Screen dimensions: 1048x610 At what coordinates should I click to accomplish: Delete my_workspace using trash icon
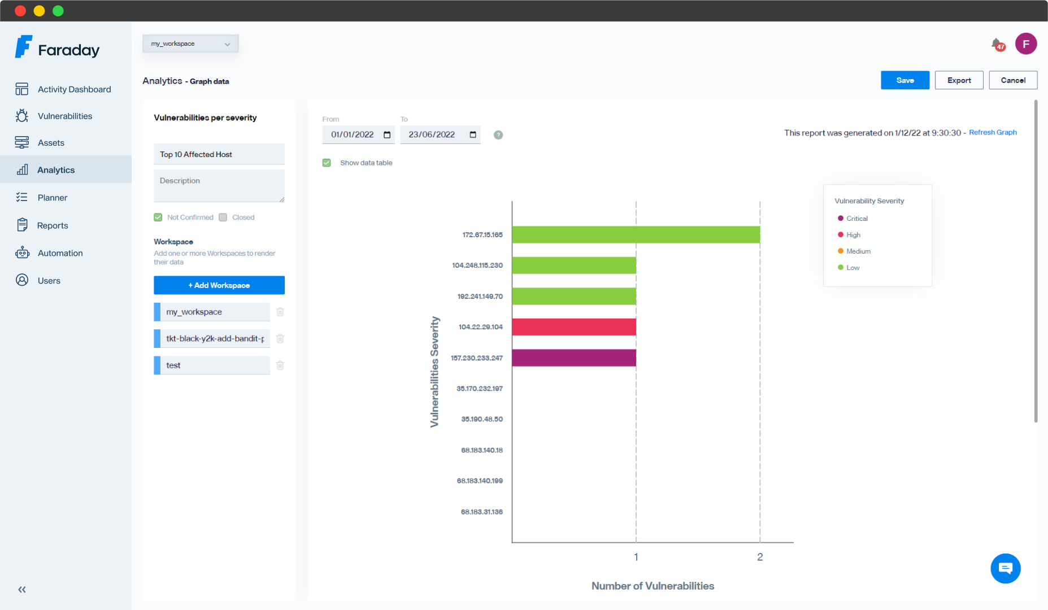(280, 312)
